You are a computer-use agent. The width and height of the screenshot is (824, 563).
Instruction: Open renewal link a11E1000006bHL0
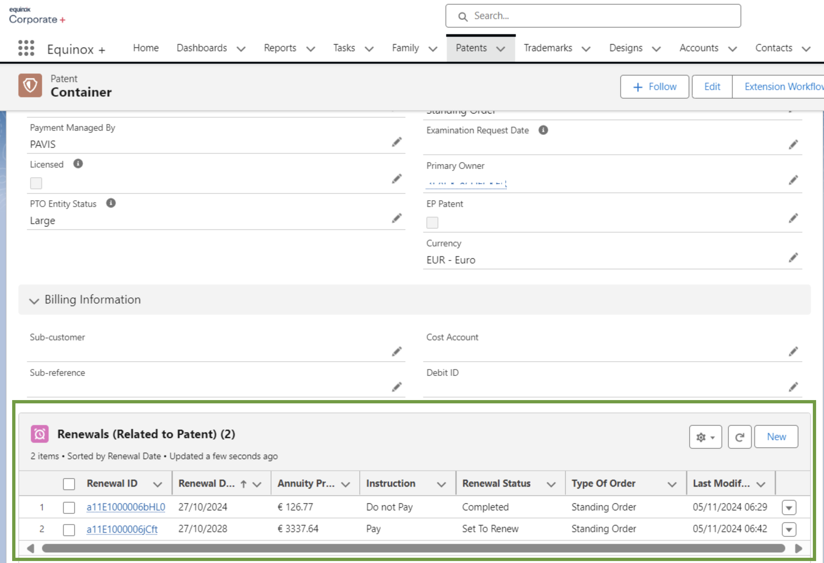[x=126, y=507]
